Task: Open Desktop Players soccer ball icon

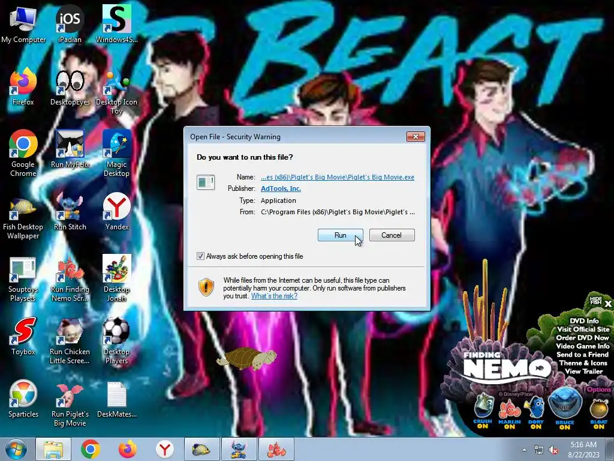Action: 117,340
